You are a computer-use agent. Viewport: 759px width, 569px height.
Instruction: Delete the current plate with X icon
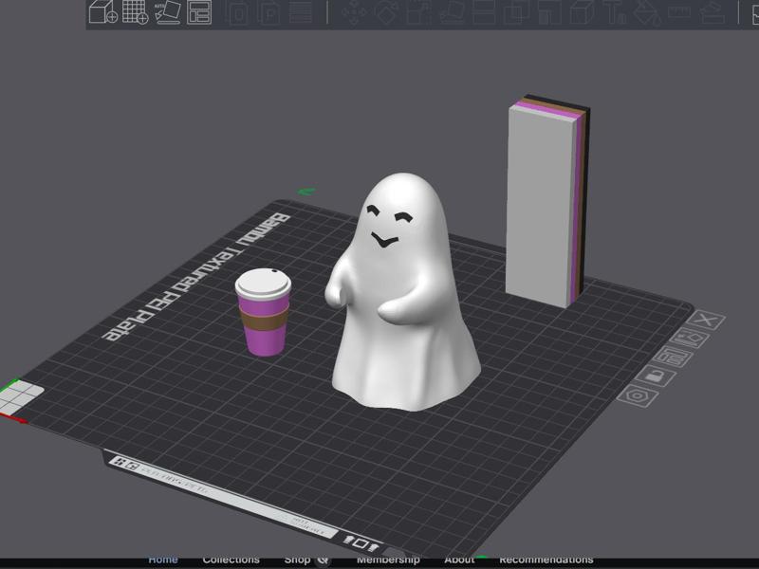click(x=705, y=319)
